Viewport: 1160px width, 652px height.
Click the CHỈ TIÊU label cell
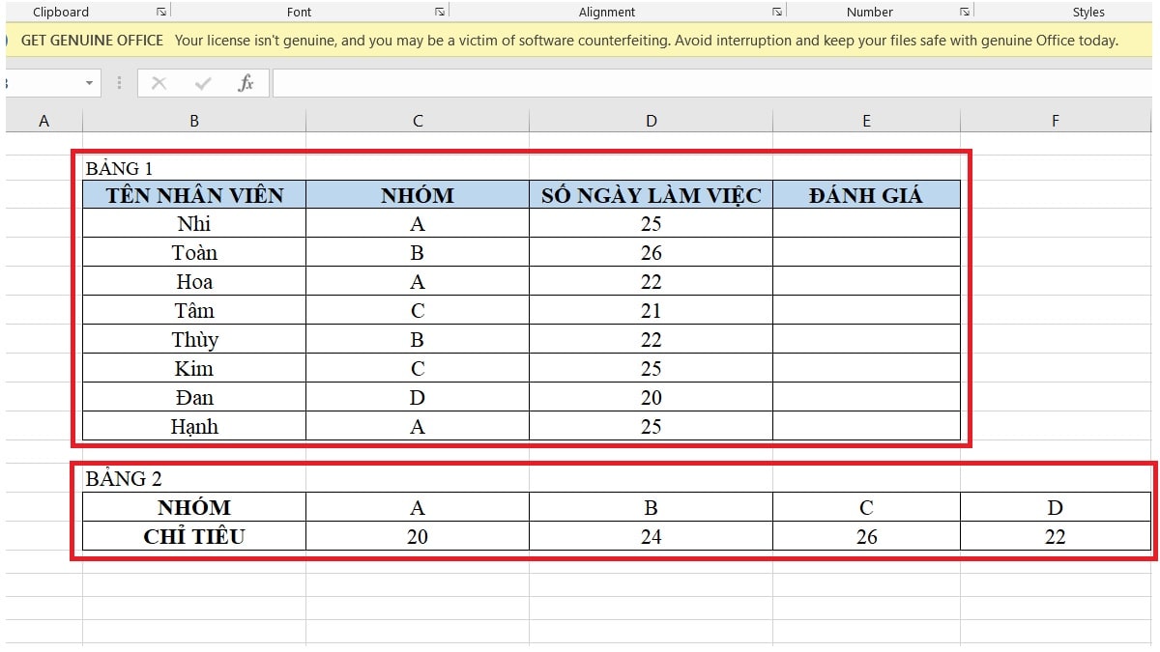point(194,536)
